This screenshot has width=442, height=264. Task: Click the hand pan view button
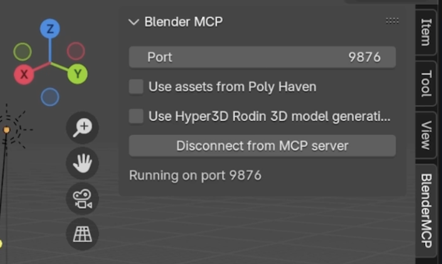click(x=82, y=163)
